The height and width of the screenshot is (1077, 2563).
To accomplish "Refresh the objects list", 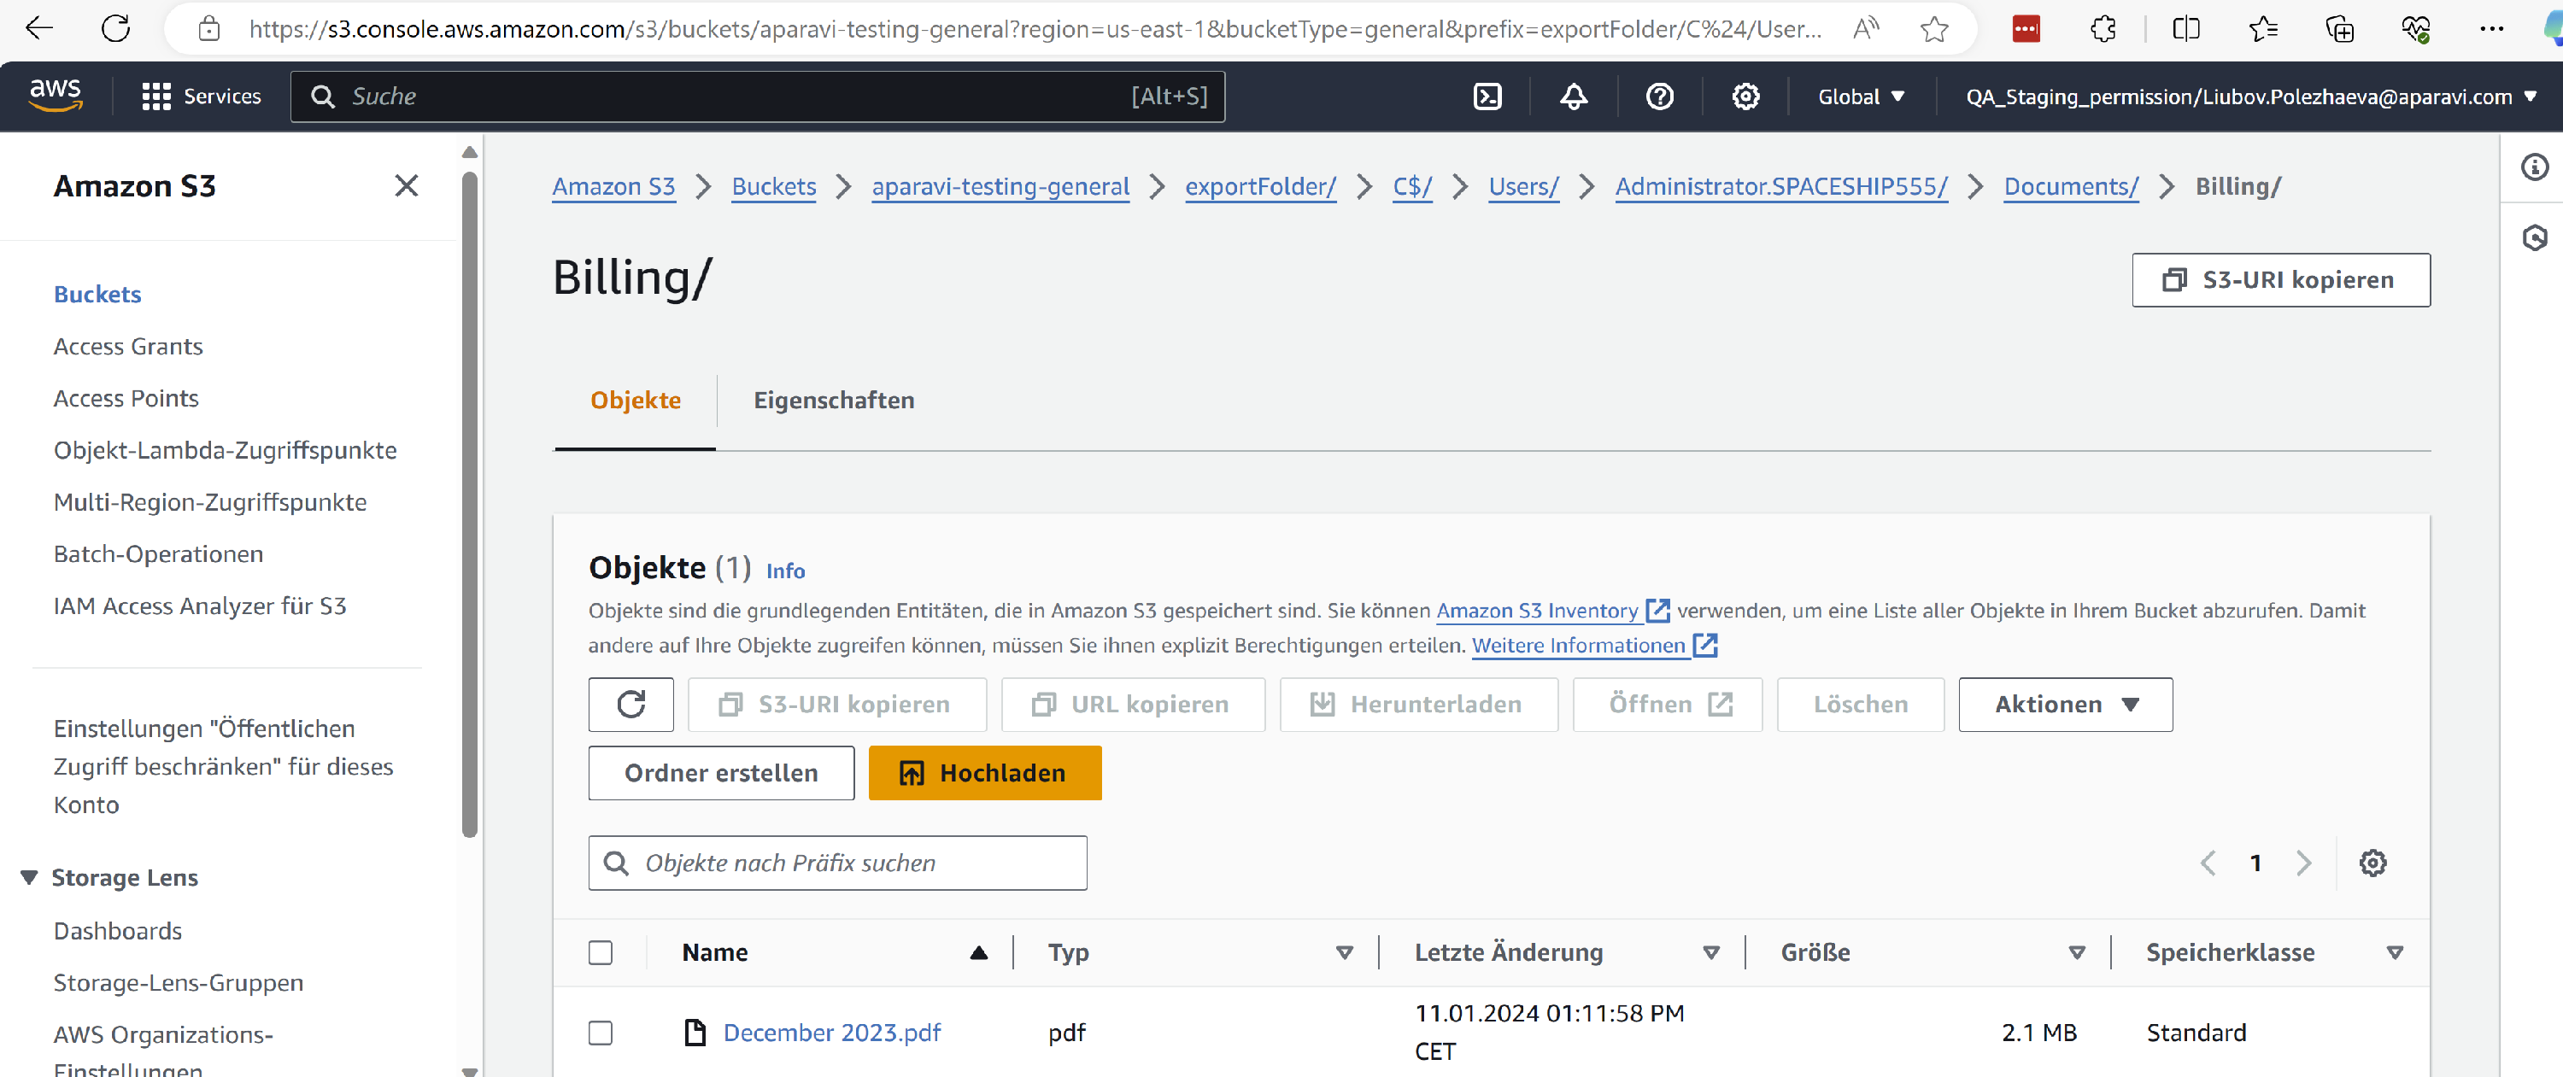I will (x=630, y=704).
